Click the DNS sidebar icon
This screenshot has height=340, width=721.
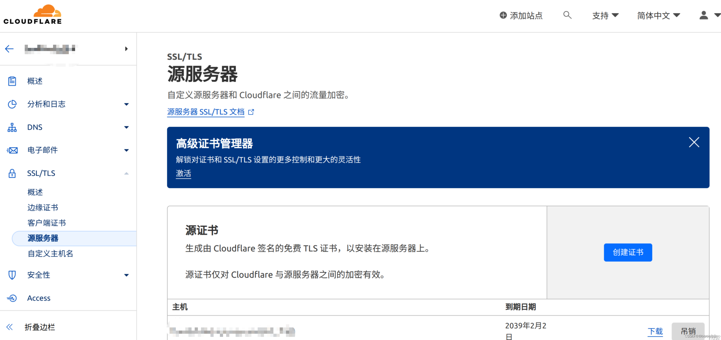click(12, 127)
